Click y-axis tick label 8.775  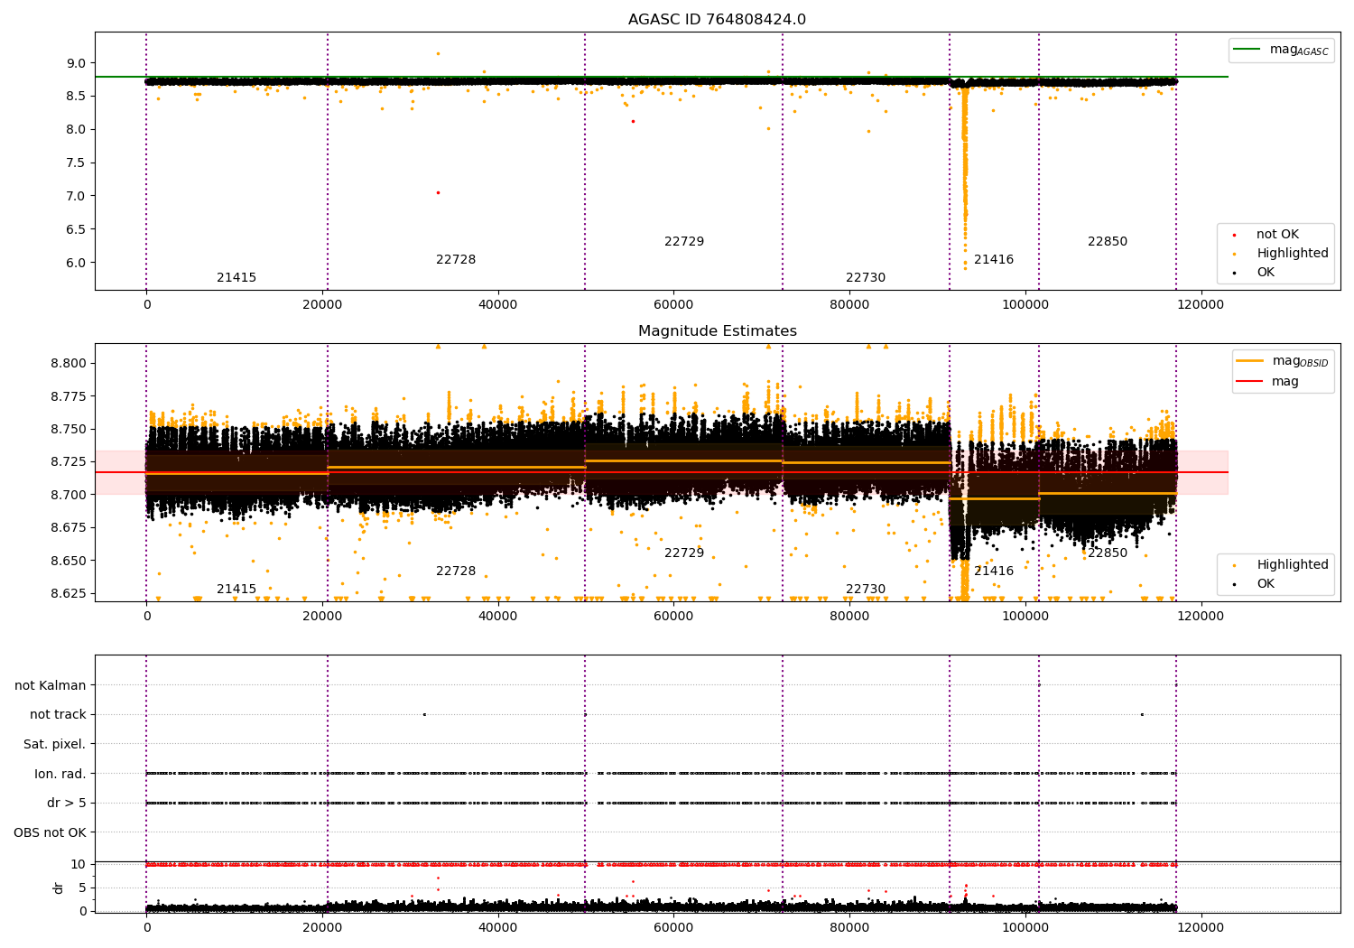pos(69,396)
